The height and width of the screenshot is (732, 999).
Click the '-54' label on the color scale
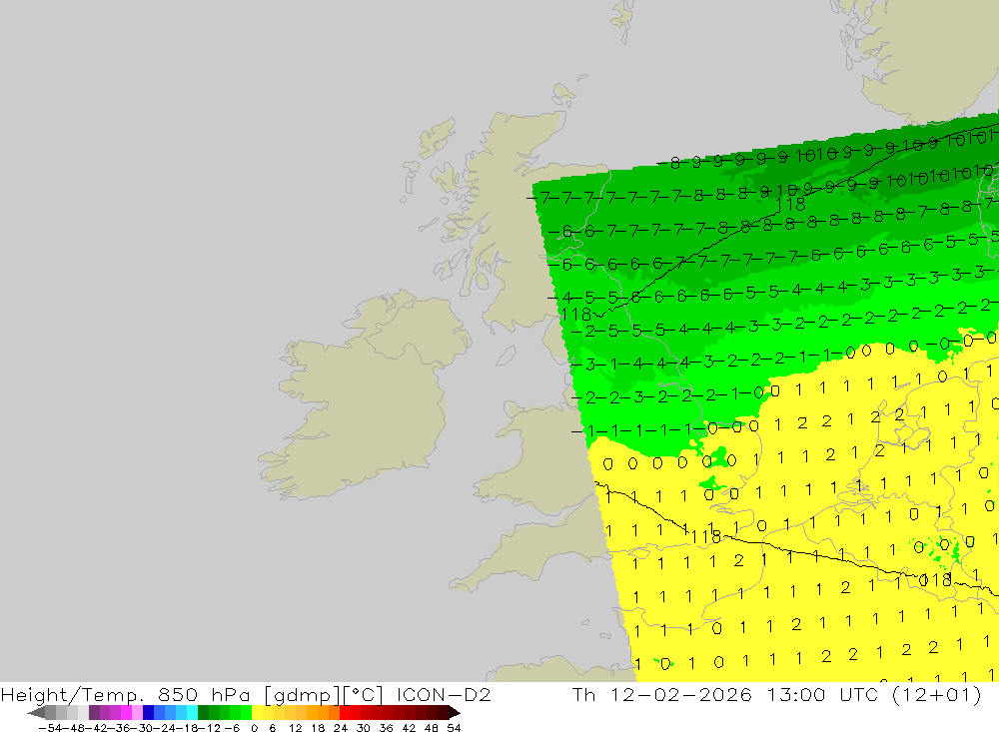coord(50,728)
